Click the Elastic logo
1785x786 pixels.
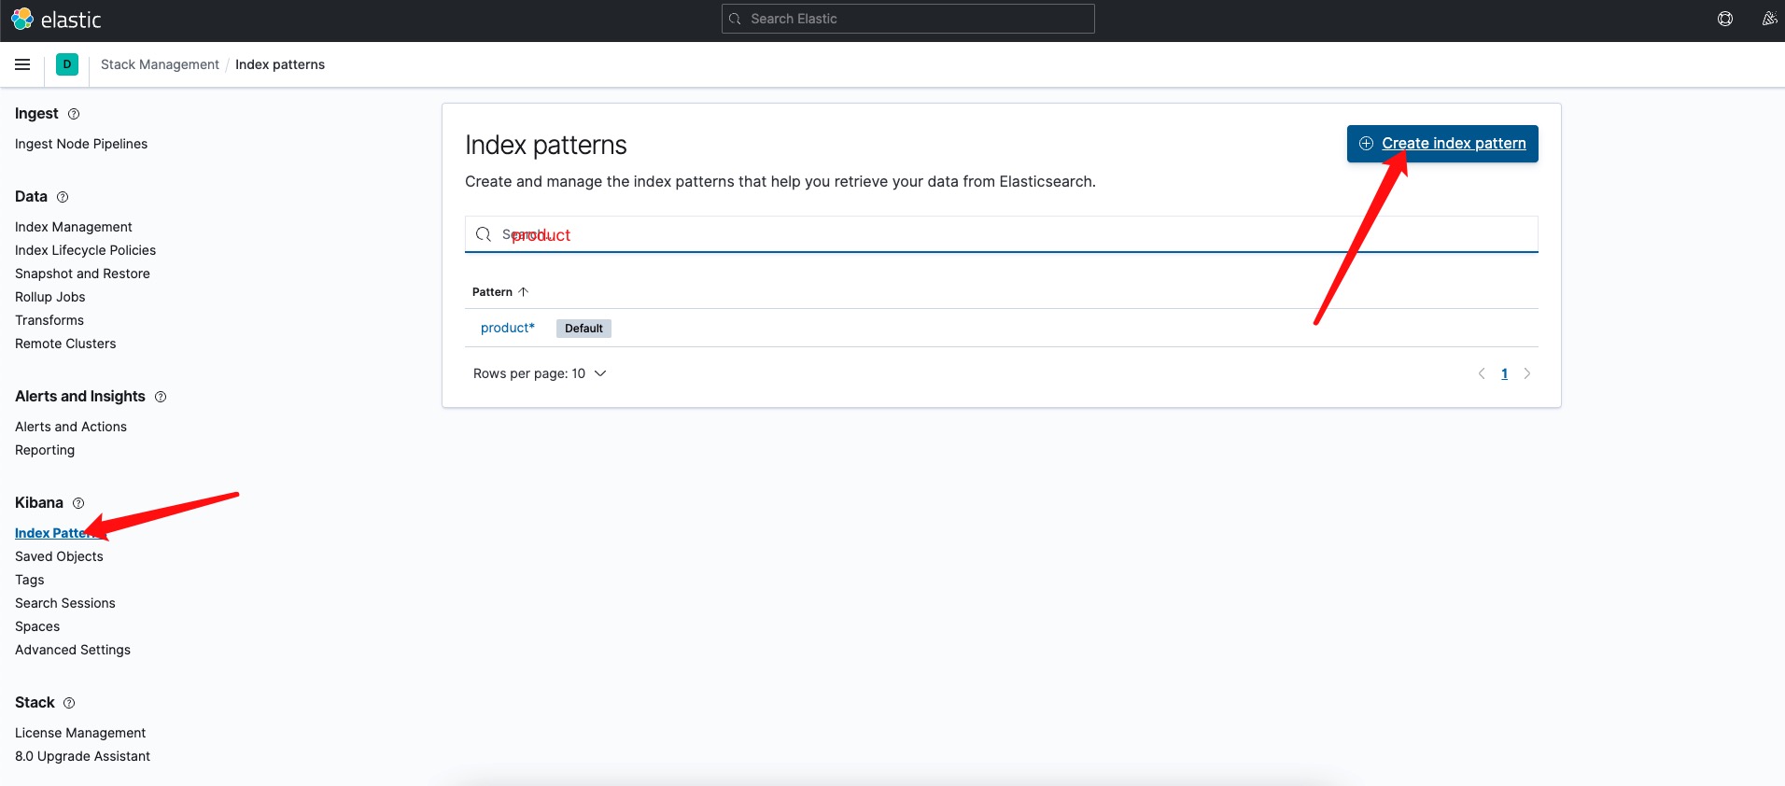(x=56, y=19)
